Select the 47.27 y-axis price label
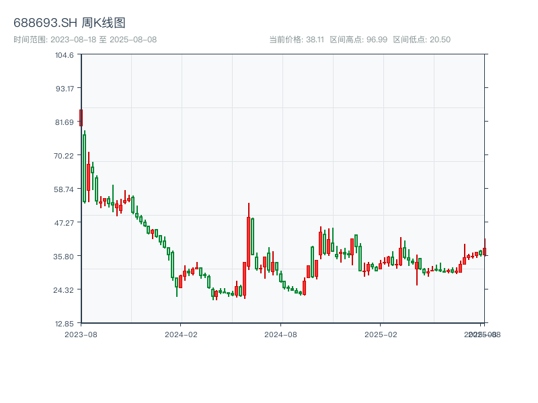538x403 pixels. [64, 222]
